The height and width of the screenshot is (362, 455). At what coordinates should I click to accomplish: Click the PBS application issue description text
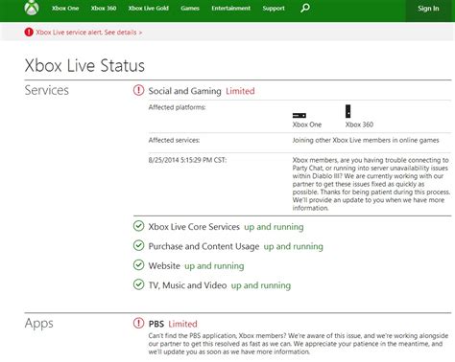(299, 344)
